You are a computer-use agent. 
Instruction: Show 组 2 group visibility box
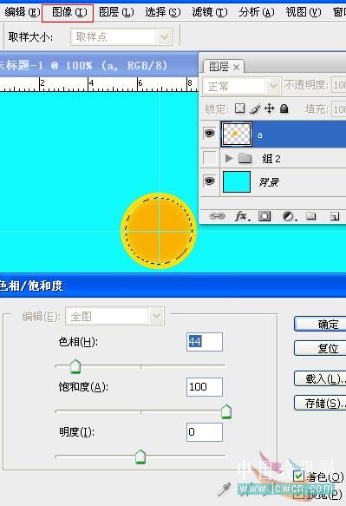[x=210, y=158]
